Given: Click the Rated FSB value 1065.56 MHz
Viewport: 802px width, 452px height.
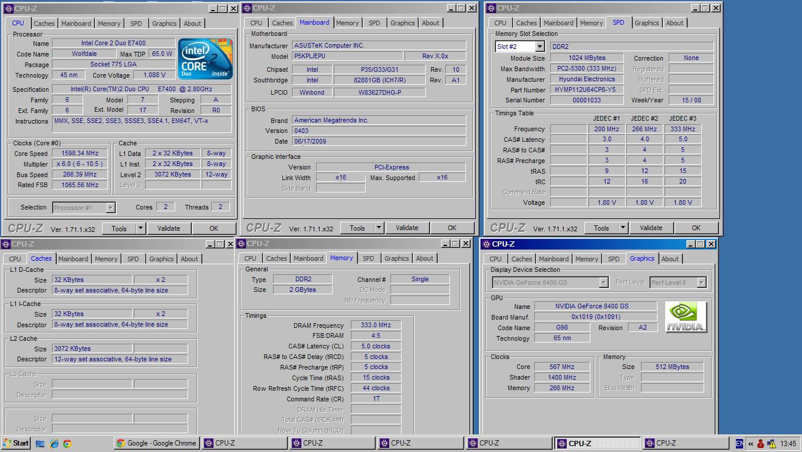Looking at the screenshot, I should click(80, 185).
